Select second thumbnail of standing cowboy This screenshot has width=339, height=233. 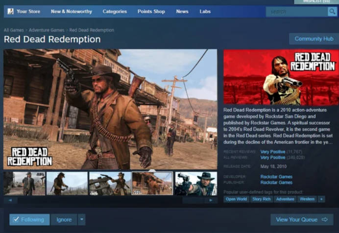(67, 184)
